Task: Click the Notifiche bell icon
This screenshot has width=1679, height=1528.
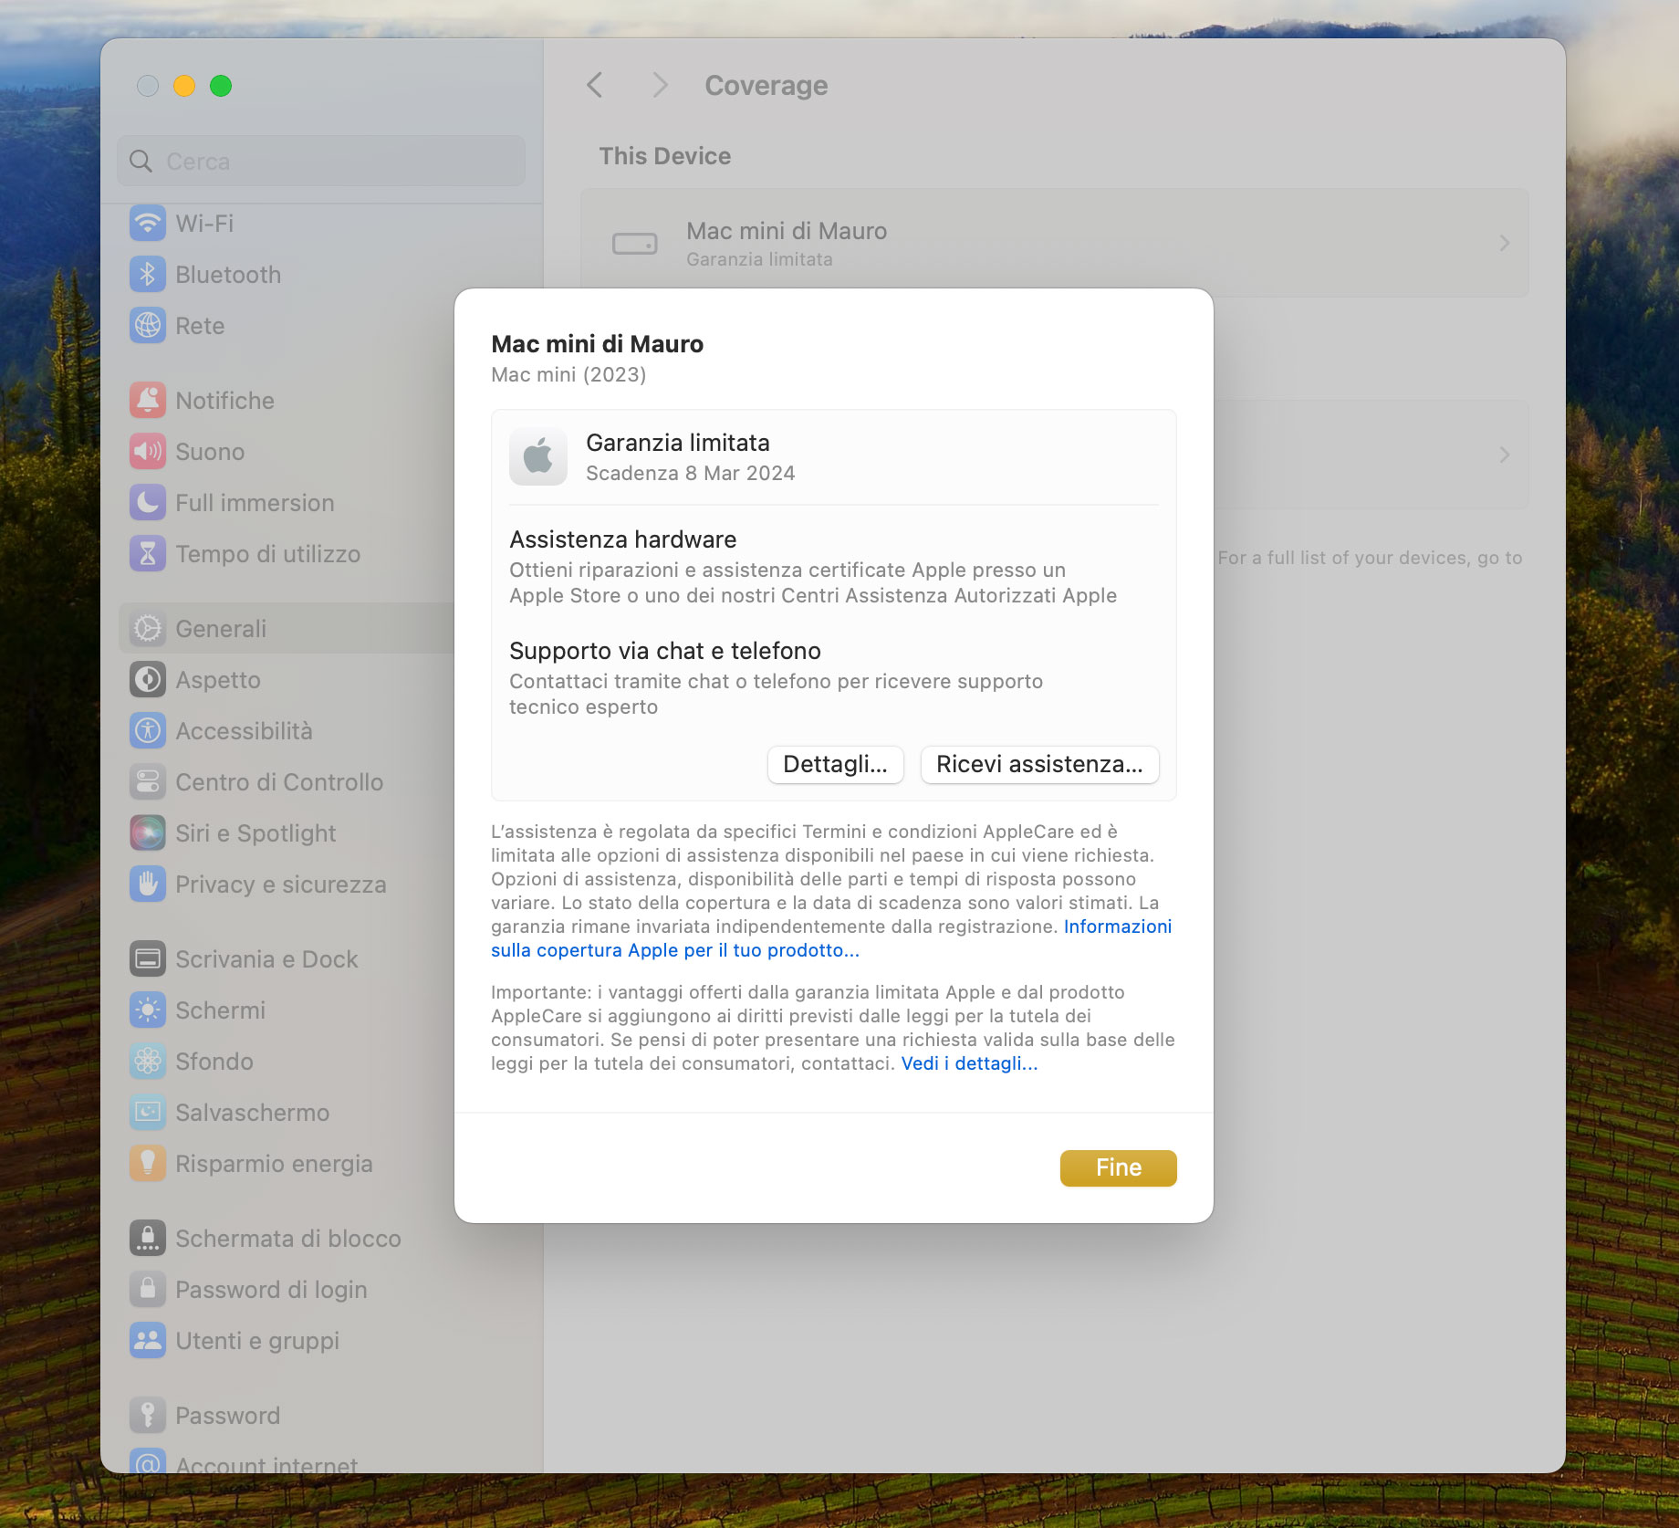Action: coord(148,400)
